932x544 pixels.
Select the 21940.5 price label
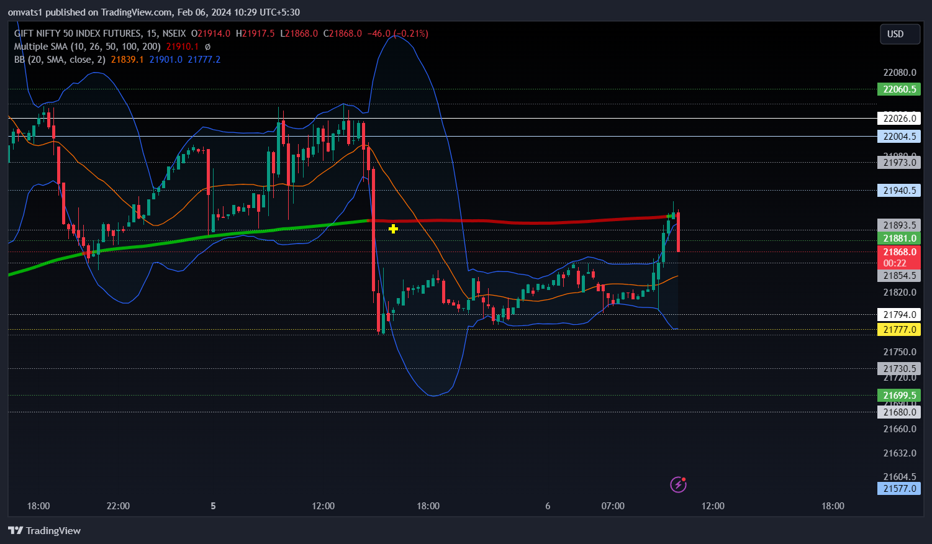[899, 191]
